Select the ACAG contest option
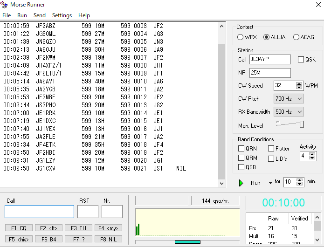The width and height of the screenshot is (324, 247). click(296, 37)
